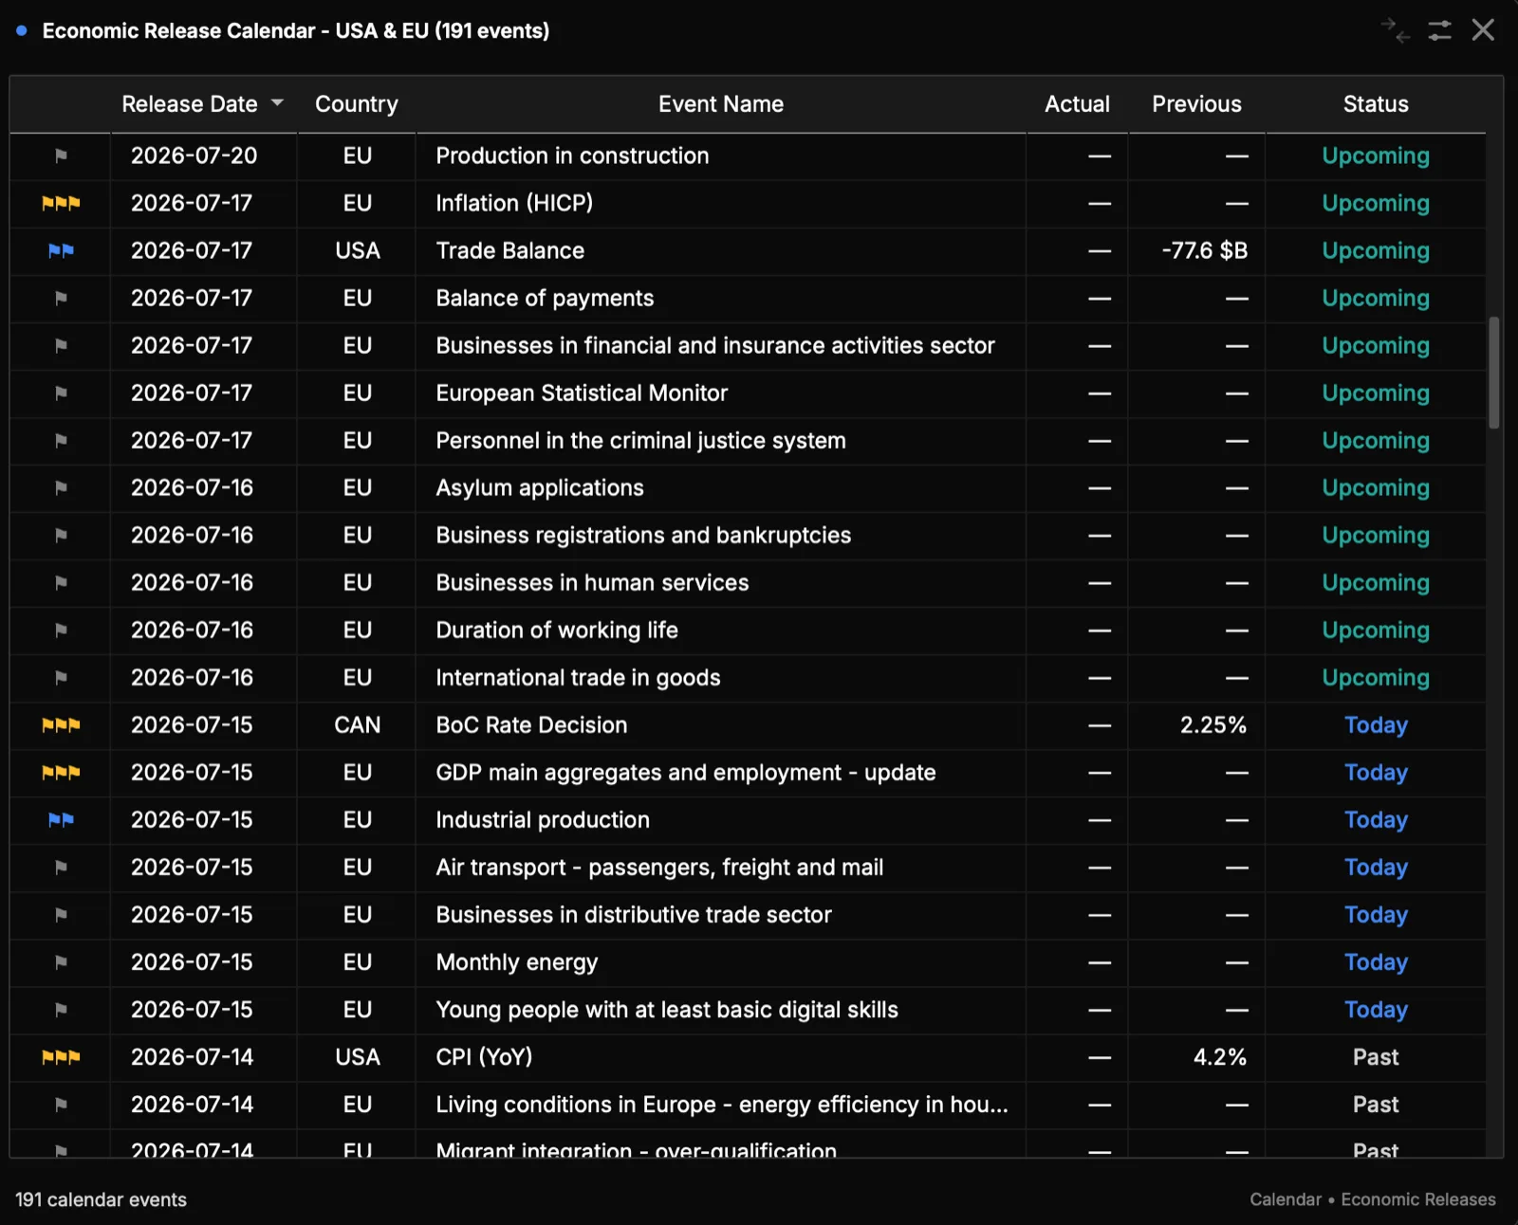Click the flag for European Statistical Monitor

tap(61, 393)
